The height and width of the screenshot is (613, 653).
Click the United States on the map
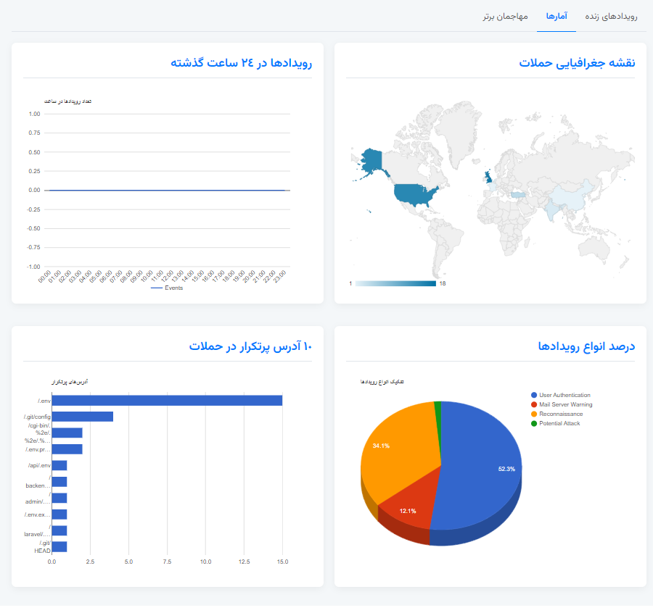[x=414, y=195]
